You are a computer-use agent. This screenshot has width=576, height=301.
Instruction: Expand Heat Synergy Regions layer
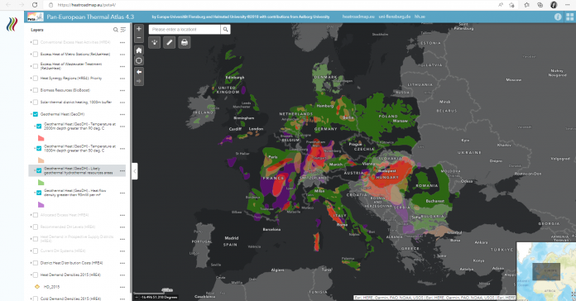[x=31, y=79]
